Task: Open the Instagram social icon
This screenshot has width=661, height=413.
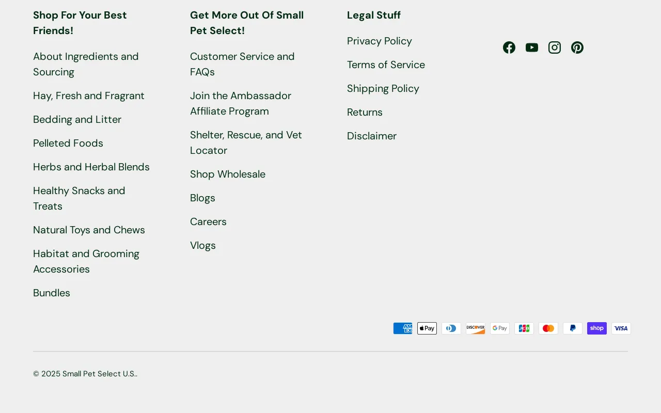Action: point(555,47)
